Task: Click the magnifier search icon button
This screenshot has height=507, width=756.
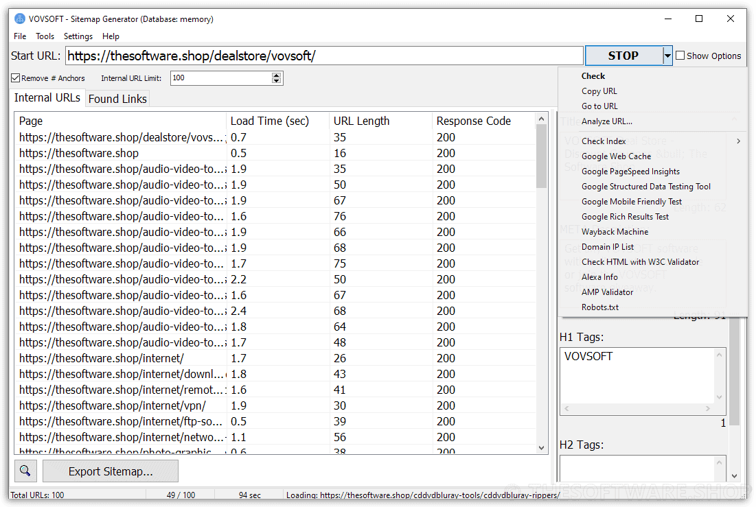Action: pyautogui.click(x=25, y=471)
